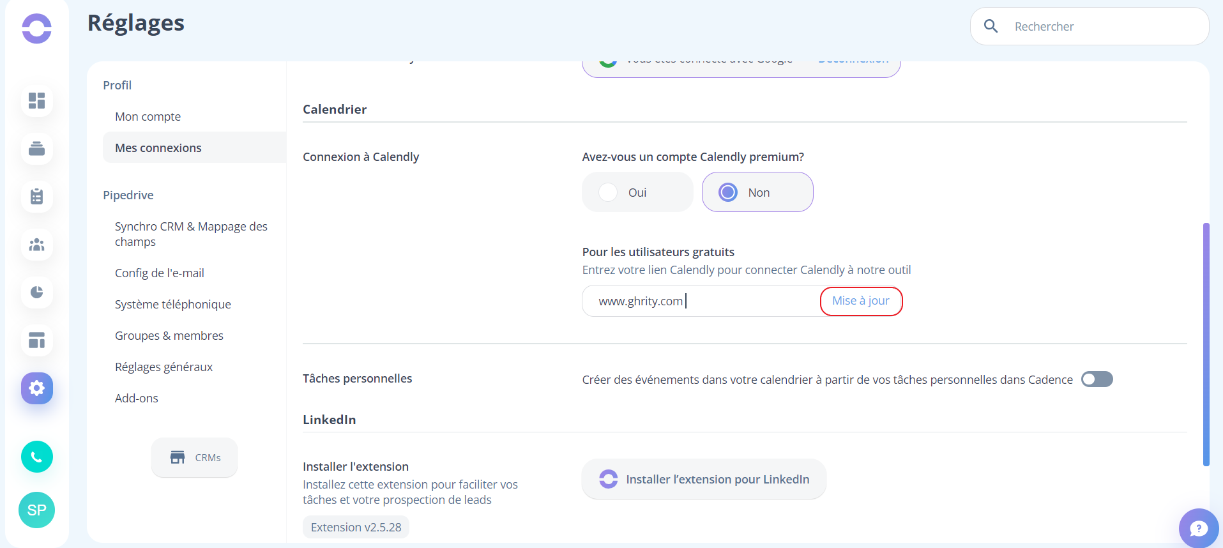This screenshot has width=1223, height=548.
Task: Open Mes connexions settings
Action: (194, 148)
